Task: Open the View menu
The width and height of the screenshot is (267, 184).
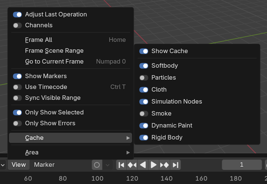Action: tap(19, 165)
